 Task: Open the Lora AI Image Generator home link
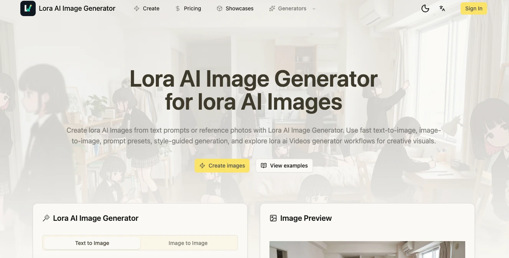pos(68,8)
